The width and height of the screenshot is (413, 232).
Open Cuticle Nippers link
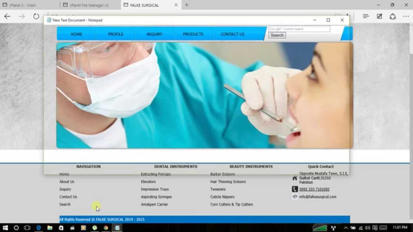222,197
